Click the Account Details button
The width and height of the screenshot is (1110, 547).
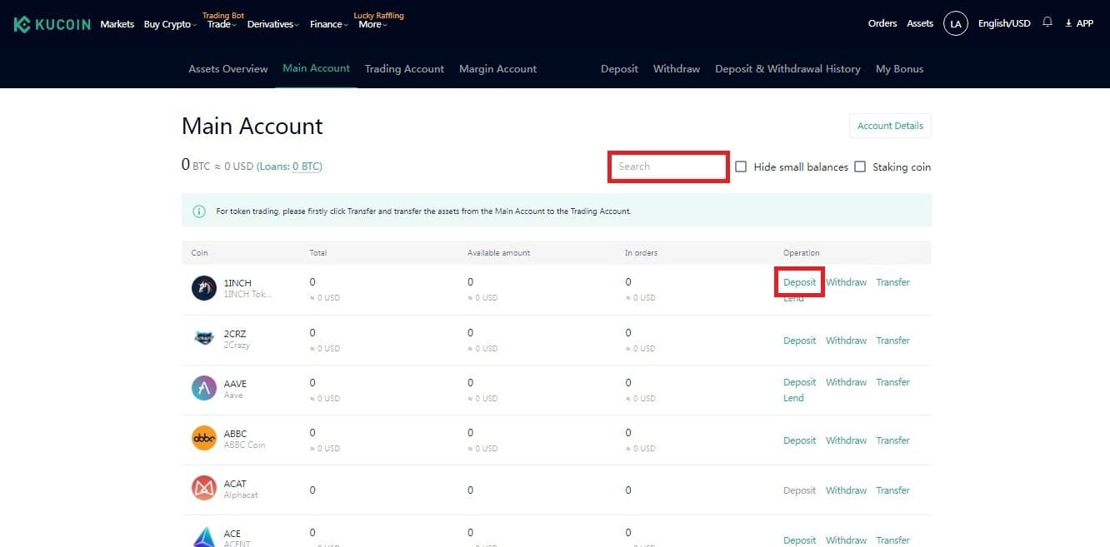point(890,126)
